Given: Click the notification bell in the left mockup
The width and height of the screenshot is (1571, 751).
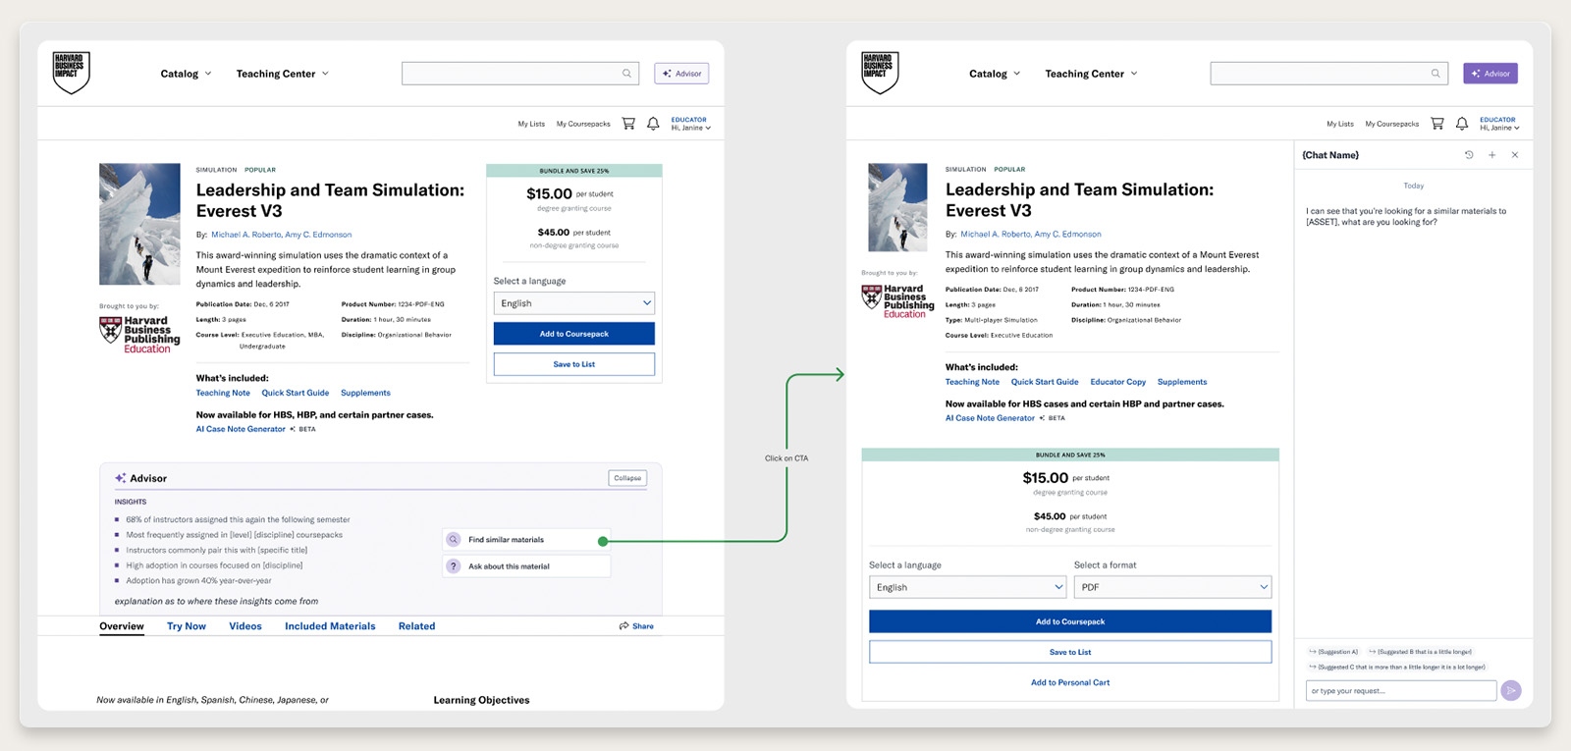Looking at the screenshot, I should tap(653, 124).
